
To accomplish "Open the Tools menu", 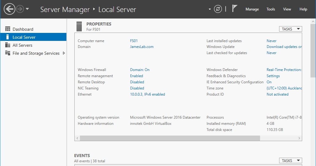I will 271,9.
